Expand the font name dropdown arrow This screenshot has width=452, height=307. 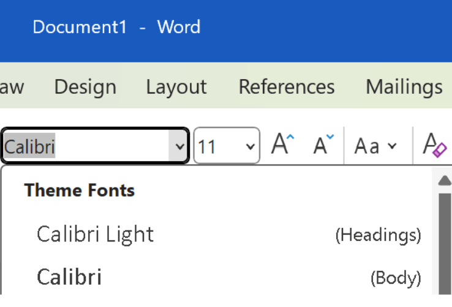179,146
